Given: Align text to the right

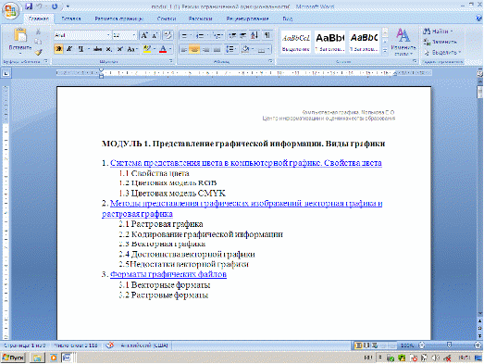Looking at the screenshot, I should point(205,49).
